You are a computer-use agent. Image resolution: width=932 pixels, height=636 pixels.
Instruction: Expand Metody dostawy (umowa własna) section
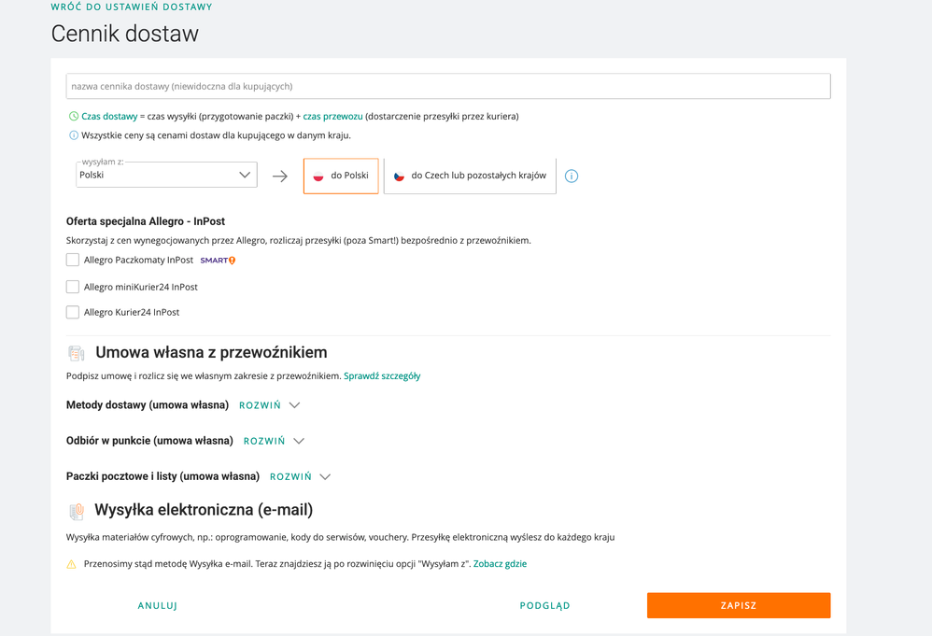(x=270, y=405)
